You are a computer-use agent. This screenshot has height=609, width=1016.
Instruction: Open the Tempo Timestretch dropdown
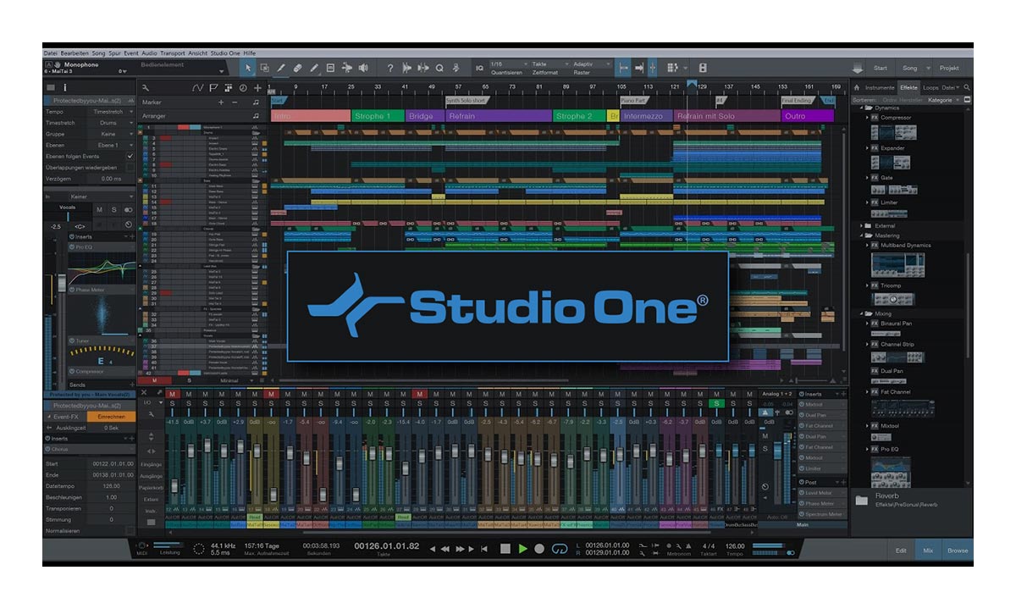[112, 112]
